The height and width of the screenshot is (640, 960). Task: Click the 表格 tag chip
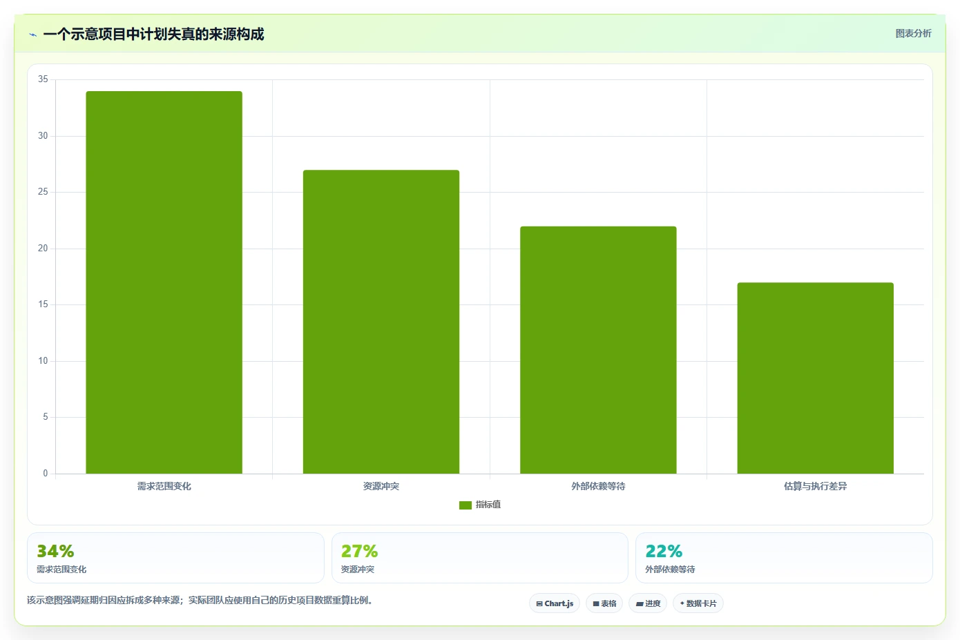pyautogui.click(x=604, y=603)
